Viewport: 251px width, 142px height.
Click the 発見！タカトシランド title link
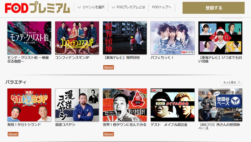(24, 124)
